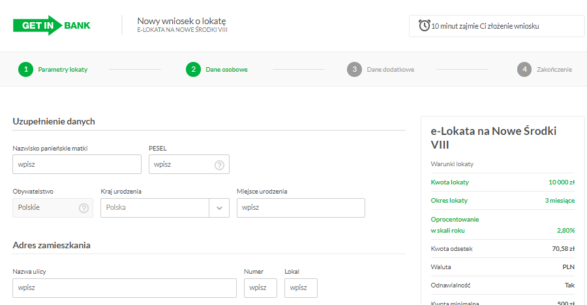The height and width of the screenshot is (305, 587).
Task: Focus the Miejsce urodzenia field
Action: tap(301, 208)
